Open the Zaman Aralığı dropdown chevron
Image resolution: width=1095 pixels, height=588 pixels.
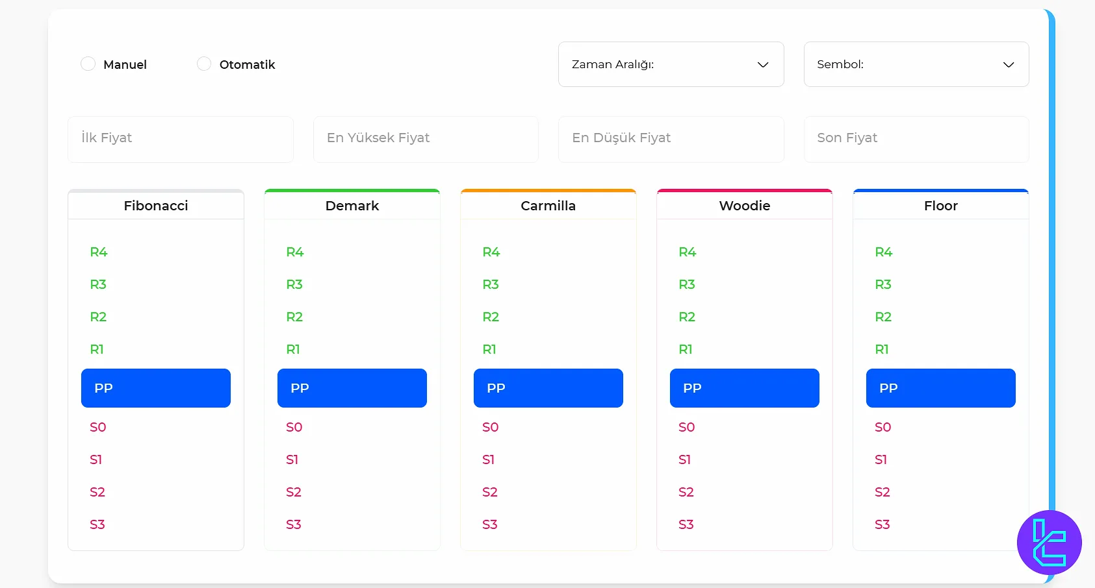(762, 65)
